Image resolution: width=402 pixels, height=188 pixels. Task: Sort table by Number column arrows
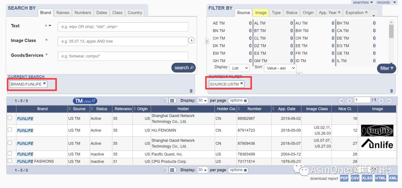pyautogui.click(x=239, y=109)
